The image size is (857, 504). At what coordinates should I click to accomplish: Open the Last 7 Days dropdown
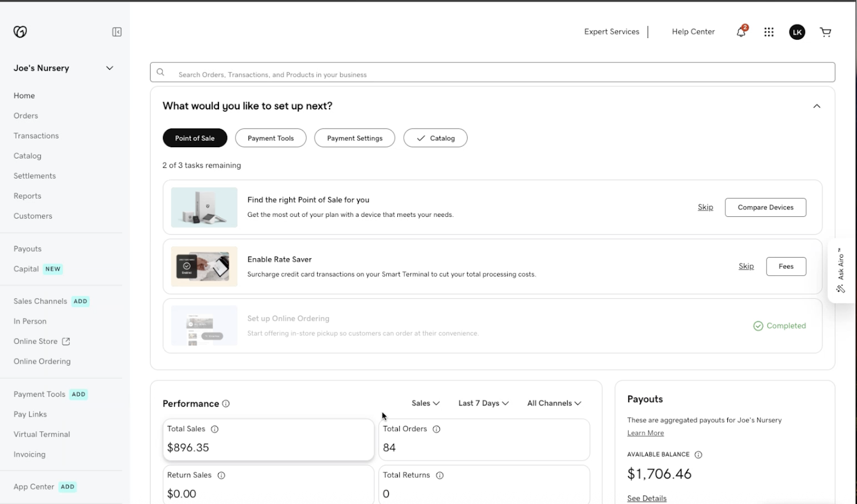483,403
